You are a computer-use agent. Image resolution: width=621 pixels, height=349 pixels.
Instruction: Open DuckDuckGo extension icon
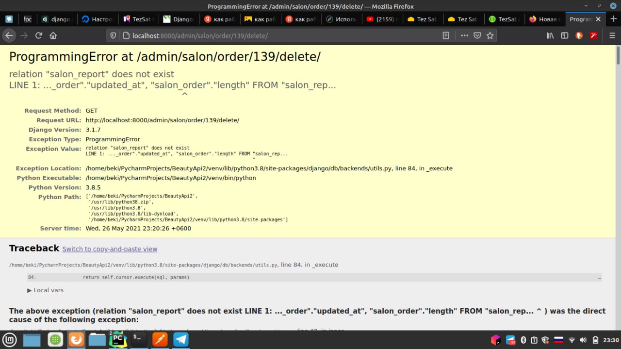[x=579, y=35]
